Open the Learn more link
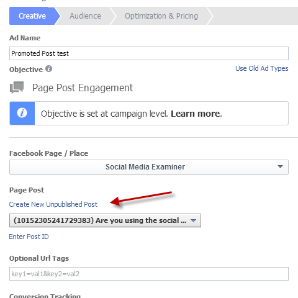Viewport: 298px width, 298px height. 196,114
